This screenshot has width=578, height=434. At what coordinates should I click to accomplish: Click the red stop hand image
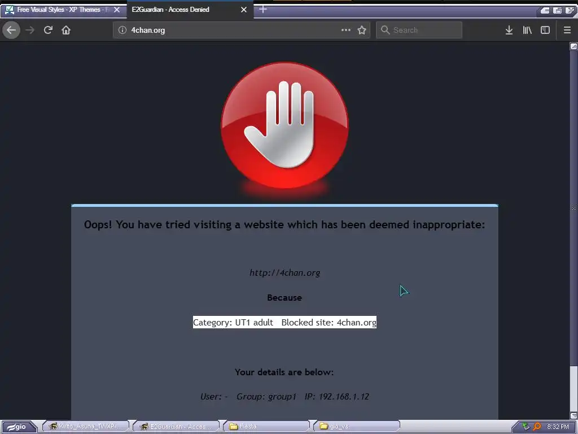pos(284,125)
